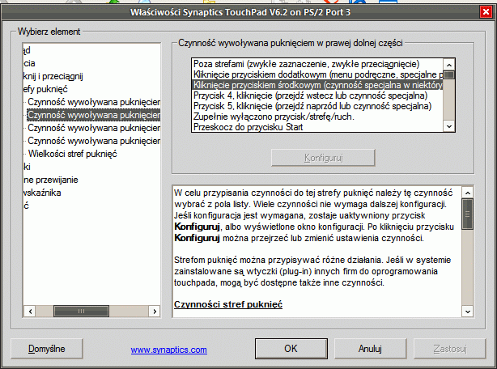Select 'Wielkości stref puknięć' tree item
The height and width of the screenshot is (369, 497).
pyautogui.click(x=72, y=154)
